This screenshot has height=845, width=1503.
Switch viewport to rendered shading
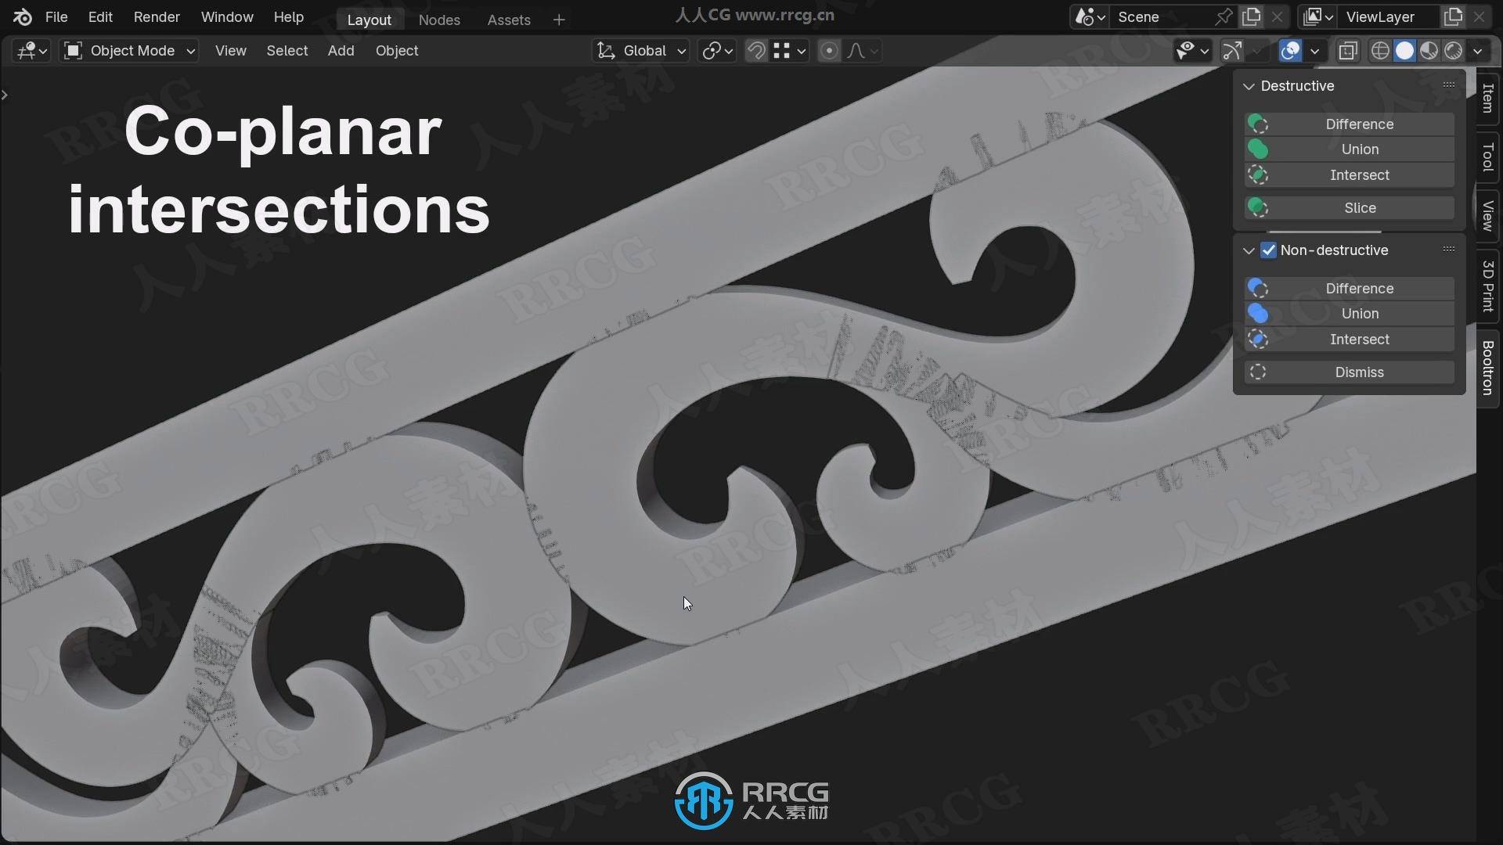[x=1454, y=51]
